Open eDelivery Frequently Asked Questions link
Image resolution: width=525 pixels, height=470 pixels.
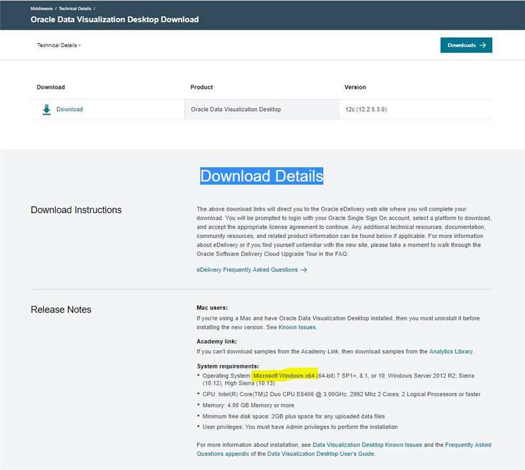252,269
